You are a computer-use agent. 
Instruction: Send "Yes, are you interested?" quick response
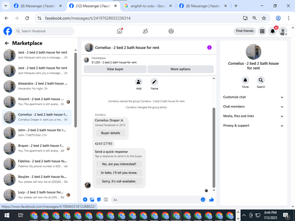point(119,164)
